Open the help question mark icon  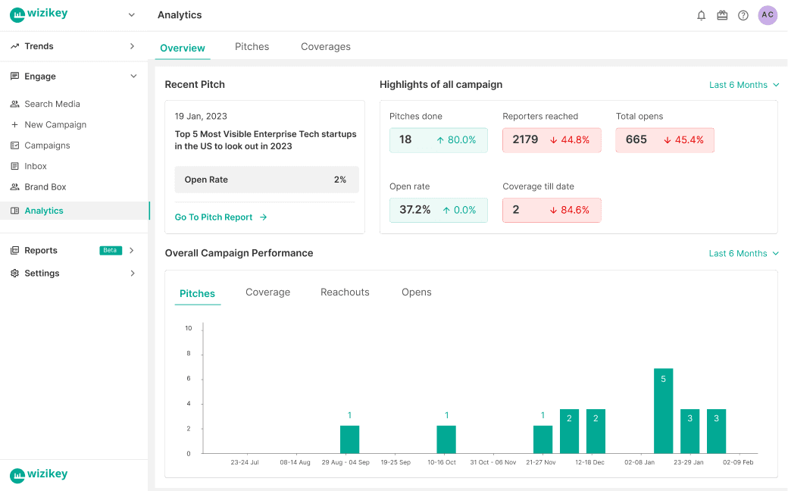click(x=743, y=15)
